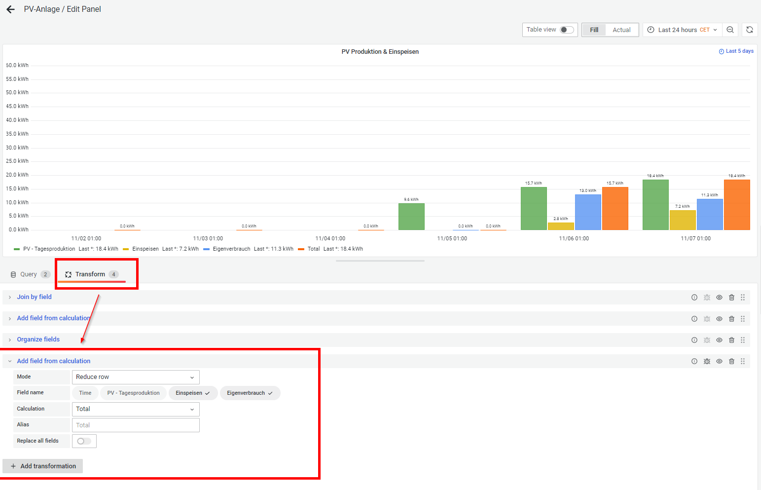
Task: Toggle visibility of Organize fields transformation
Action: pos(719,340)
